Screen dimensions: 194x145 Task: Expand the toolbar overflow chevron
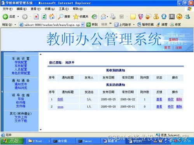point(110,24)
